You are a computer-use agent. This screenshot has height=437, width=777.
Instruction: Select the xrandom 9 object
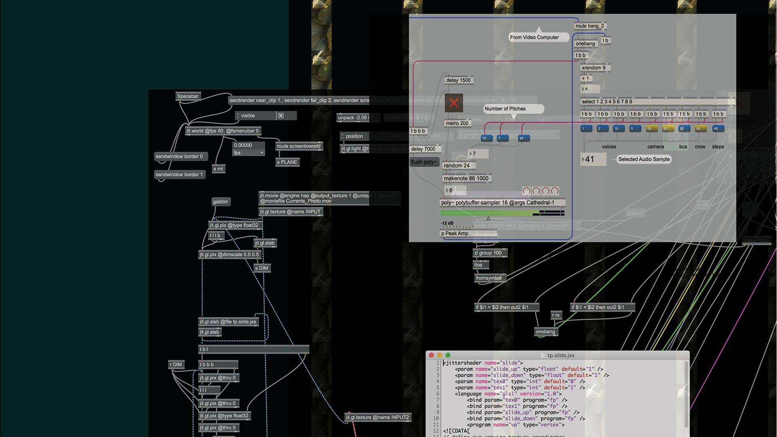[595, 68]
